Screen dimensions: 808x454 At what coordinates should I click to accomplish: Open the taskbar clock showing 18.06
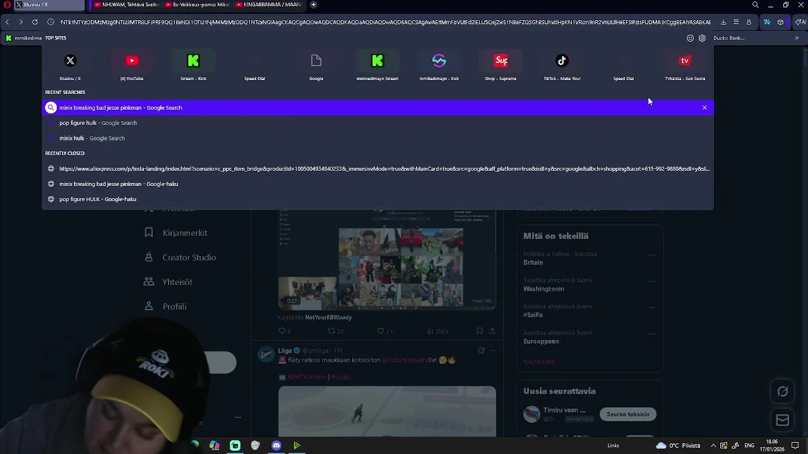pos(771,446)
